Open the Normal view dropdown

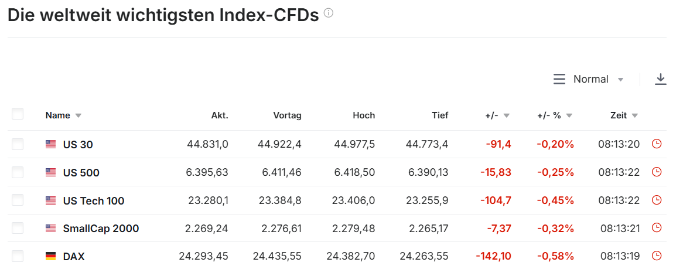coord(589,79)
